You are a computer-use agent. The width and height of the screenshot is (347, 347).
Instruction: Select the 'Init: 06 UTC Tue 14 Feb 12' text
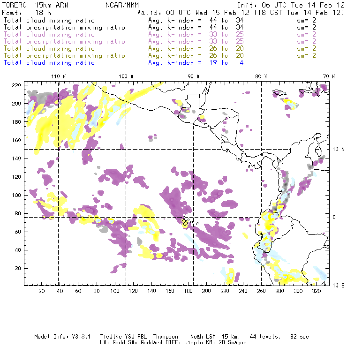click(x=291, y=5)
